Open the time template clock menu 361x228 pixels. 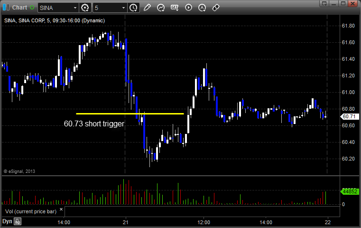click(x=133, y=8)
